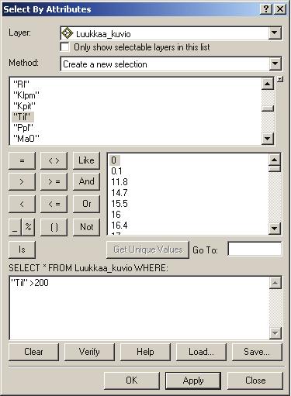Toggle Only show selectable layers checkbox
291x396 pixels.
[64, 47]
